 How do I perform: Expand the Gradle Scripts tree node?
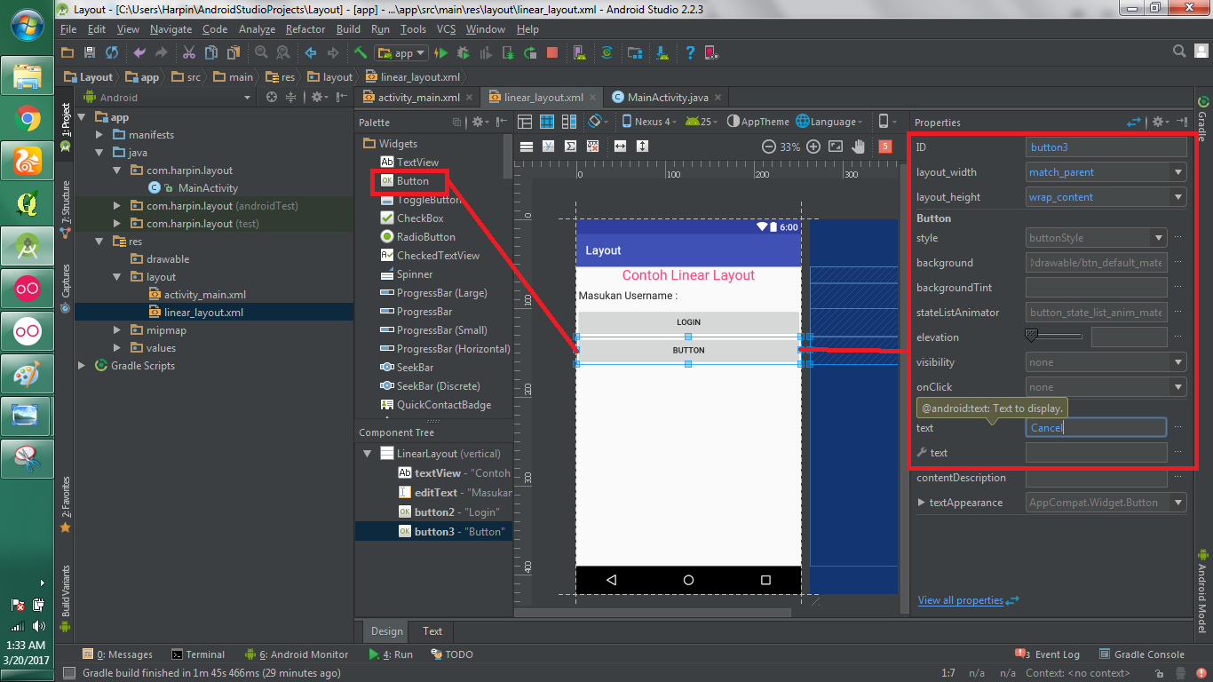pyautogui.click(x=81, y=365)
